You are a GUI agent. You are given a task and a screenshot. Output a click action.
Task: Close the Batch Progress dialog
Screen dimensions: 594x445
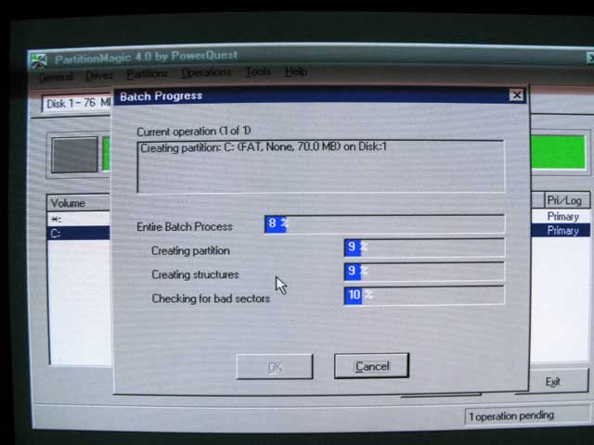(516, 95)
